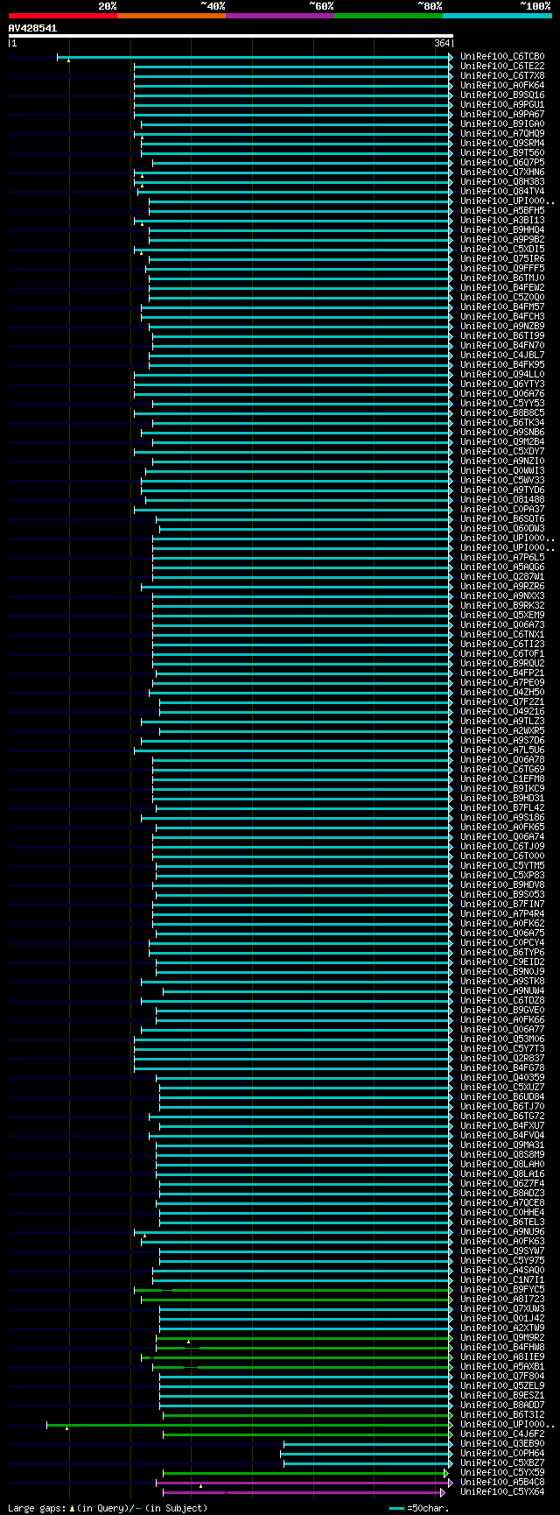Image resolution: width=560 pixels, height=1515 pixels.
Task: Click hit label UniRef100_C6TNX1
Action: point(502,635)
